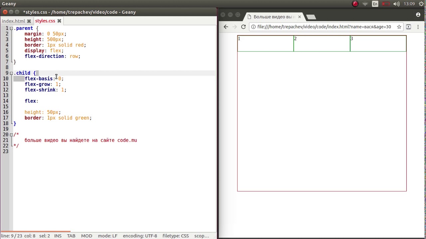The image size is (426, 239).
Task: Click the 'flex-grow' property text
Action: pos(37,84)
